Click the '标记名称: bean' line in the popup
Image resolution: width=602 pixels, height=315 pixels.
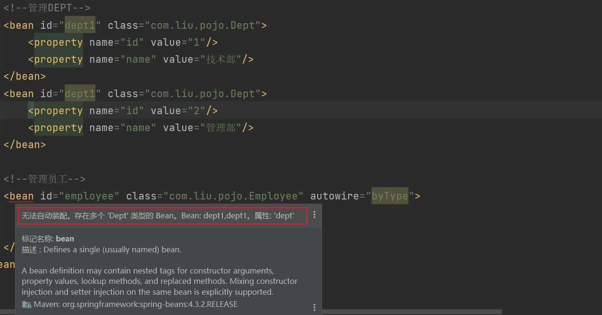point(48,239)
